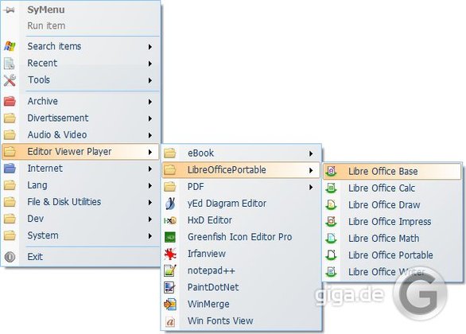Image resolution: width=466 pixels, height=334 pixels.
Task: Expand the eBook submenu arrow
Action: coord(311,153)
